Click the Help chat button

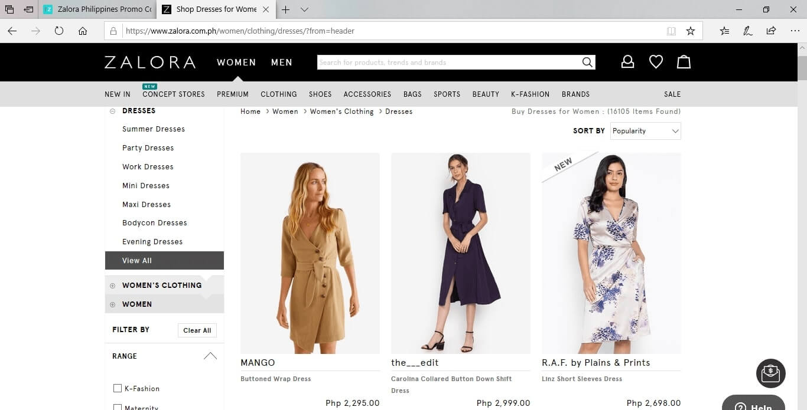tap(753, 403)
